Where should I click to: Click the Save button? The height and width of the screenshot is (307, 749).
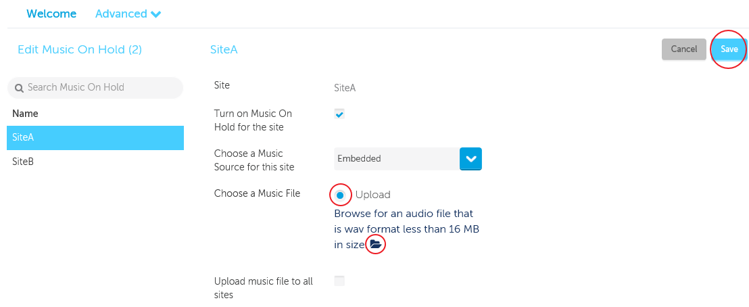coord(729,49)
